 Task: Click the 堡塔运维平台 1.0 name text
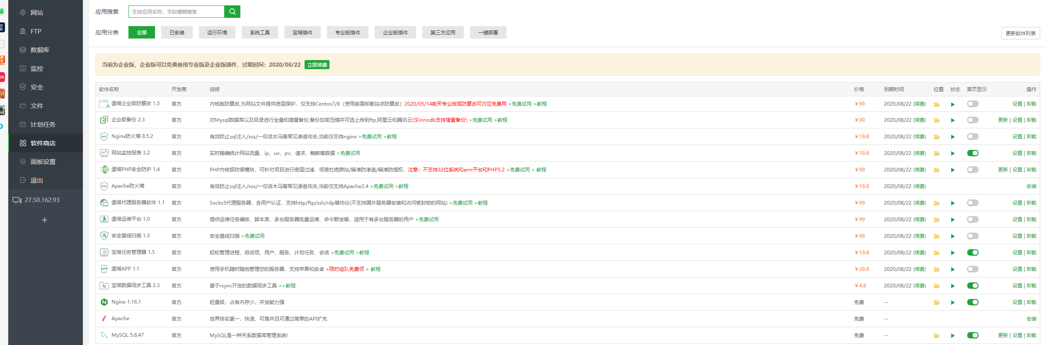click(x=131, y=219)
